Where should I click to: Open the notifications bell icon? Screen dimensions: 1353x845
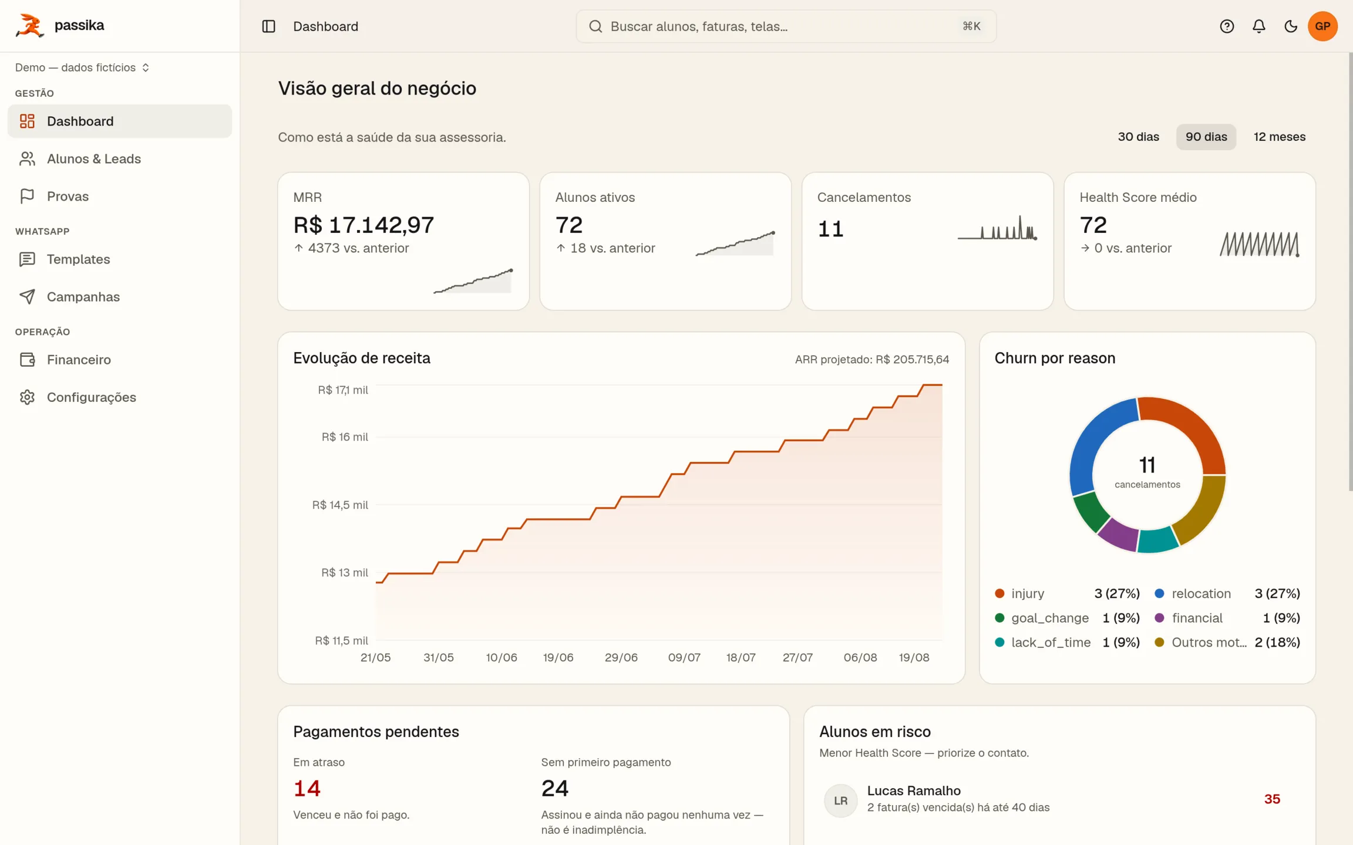click(1258, 26)
